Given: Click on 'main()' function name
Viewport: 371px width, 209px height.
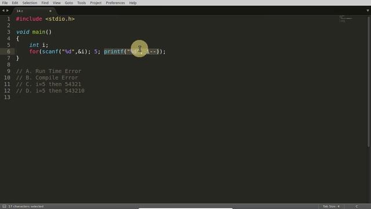Looking at the screenshot, I should pos(42,32).
